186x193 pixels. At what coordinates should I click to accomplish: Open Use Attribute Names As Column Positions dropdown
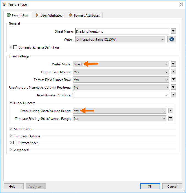pyautogui.click(x=121, y=88)
